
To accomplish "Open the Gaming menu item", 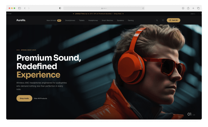I will tap(131, 20).
